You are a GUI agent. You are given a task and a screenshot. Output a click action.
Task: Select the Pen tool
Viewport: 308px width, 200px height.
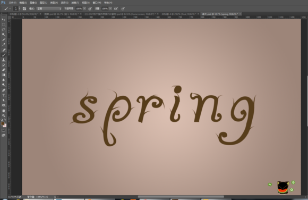click(4, 90)
